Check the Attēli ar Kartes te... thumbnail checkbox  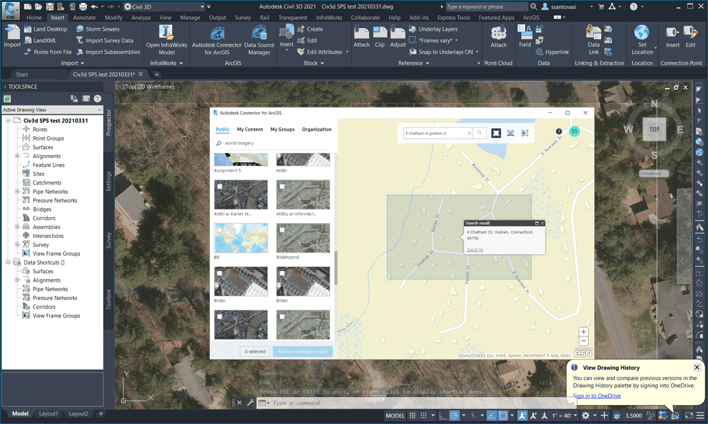(220, 187)
